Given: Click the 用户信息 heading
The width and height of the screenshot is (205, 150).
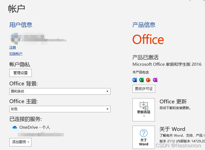Looking at the screenshot, I should 21,25.
